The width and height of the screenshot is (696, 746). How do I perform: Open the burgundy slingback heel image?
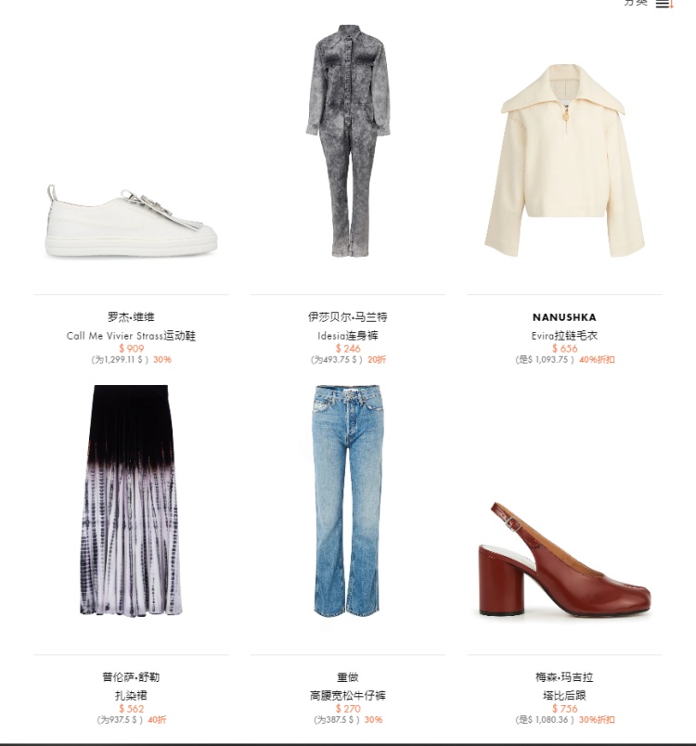[x=564, y=560]
